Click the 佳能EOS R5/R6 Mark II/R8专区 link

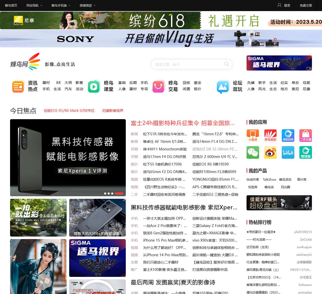69,111
